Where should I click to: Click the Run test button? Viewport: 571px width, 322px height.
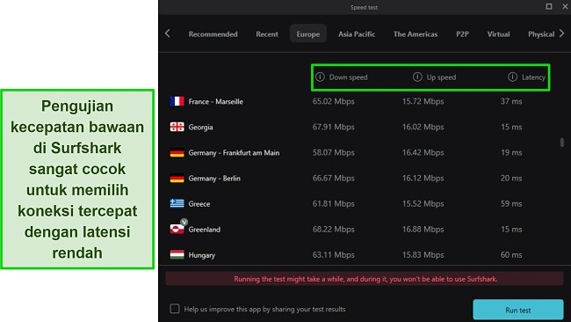point(518,310)
